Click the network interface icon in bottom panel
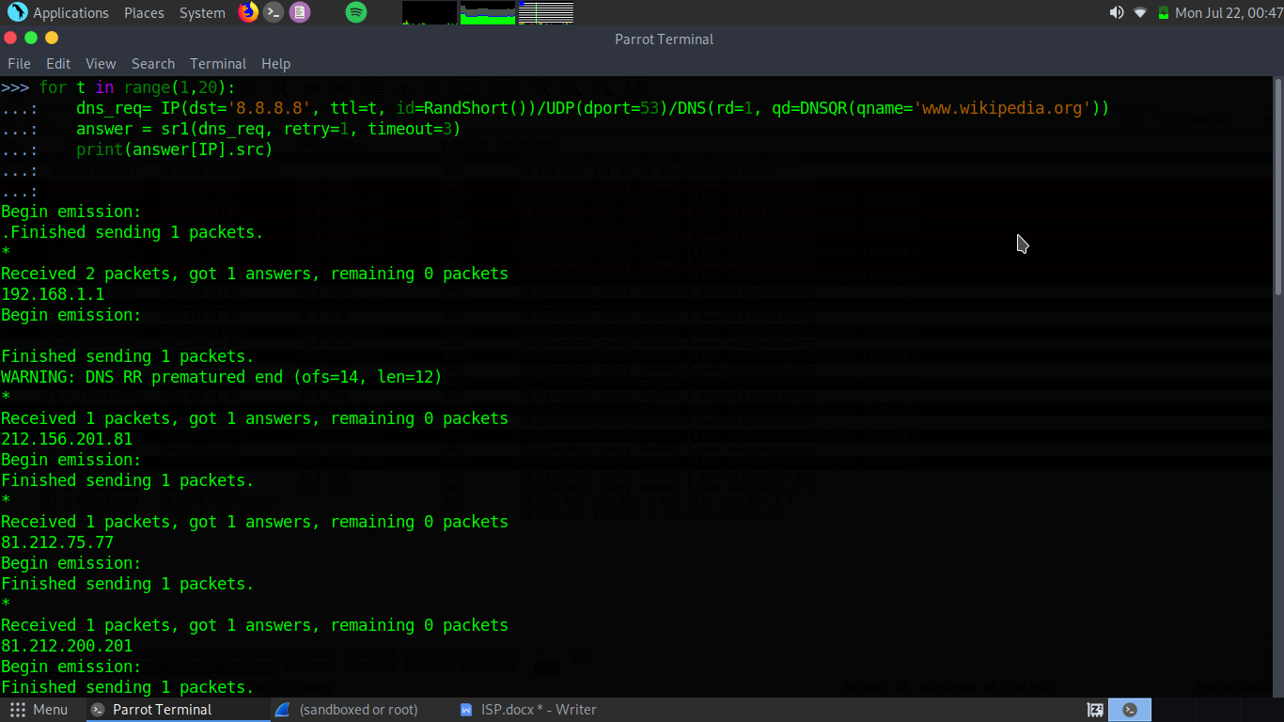The height and width of the screenshot is (722, 1284). (1095, 710)
